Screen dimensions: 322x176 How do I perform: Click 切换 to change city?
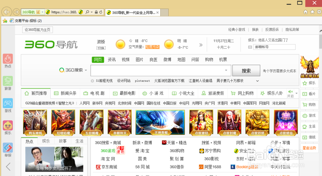pyautogui.click(x=101, y=48)
